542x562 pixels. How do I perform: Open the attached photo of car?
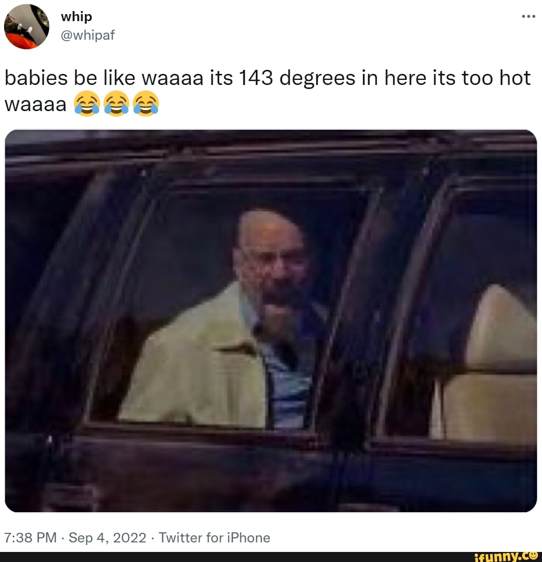click(270, 321)
